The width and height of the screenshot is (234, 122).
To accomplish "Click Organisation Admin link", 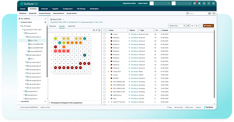I will coord(129,3).
